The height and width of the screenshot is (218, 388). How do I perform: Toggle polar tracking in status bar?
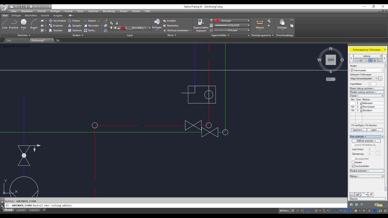[x=316, y=211]
